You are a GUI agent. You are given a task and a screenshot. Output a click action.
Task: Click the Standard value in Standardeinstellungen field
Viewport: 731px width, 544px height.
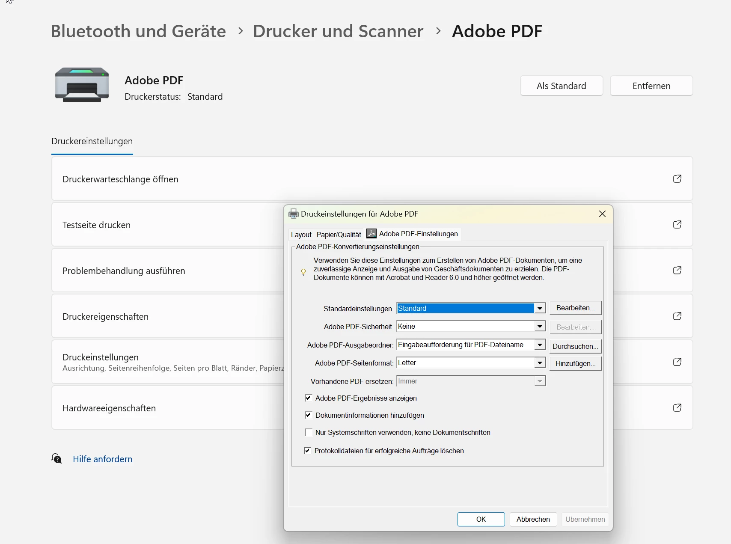coord(465,308)
